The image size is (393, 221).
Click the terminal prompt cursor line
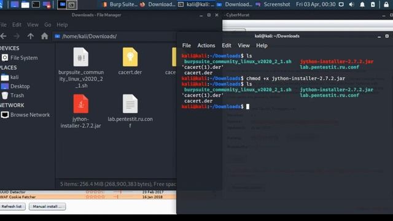tap(216, 107)
